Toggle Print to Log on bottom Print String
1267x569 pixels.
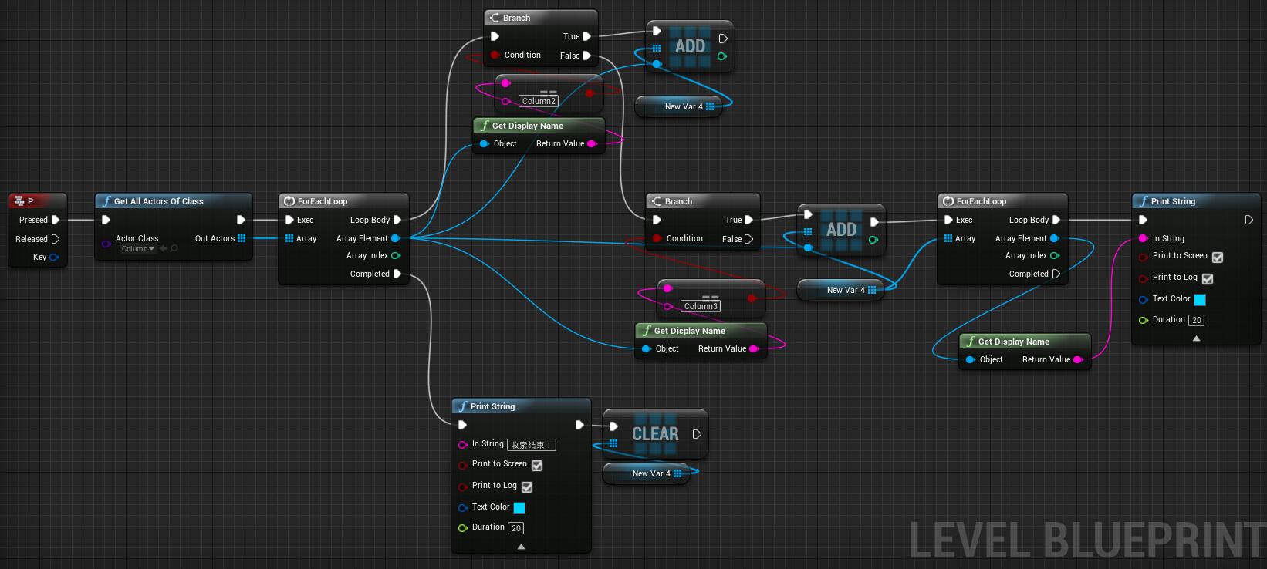(x=527, y=487)
